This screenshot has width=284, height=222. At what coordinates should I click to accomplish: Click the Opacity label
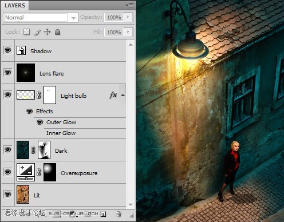tap(91, 17)
